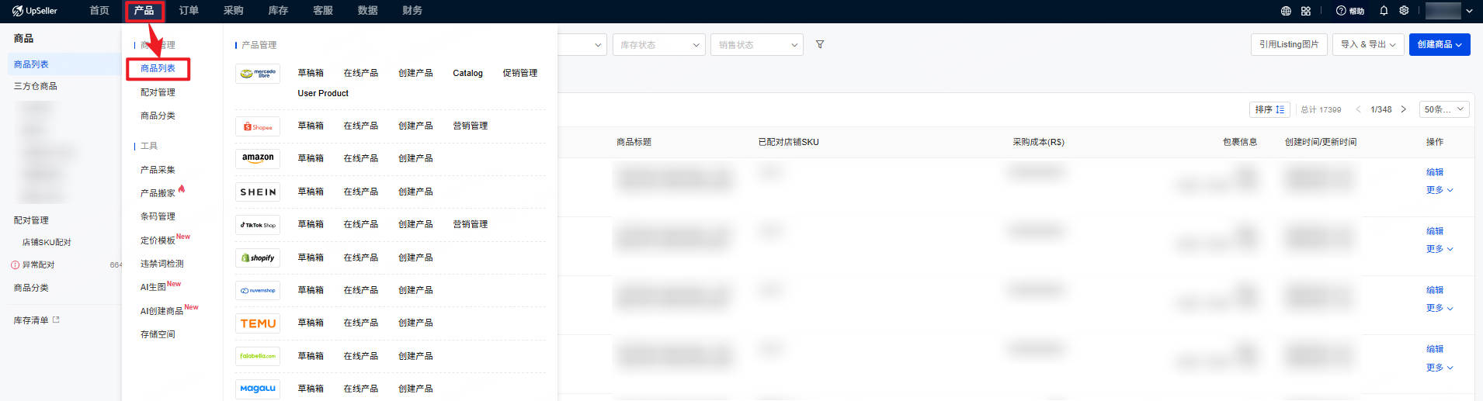Click the 排序 sort button

1269,109
